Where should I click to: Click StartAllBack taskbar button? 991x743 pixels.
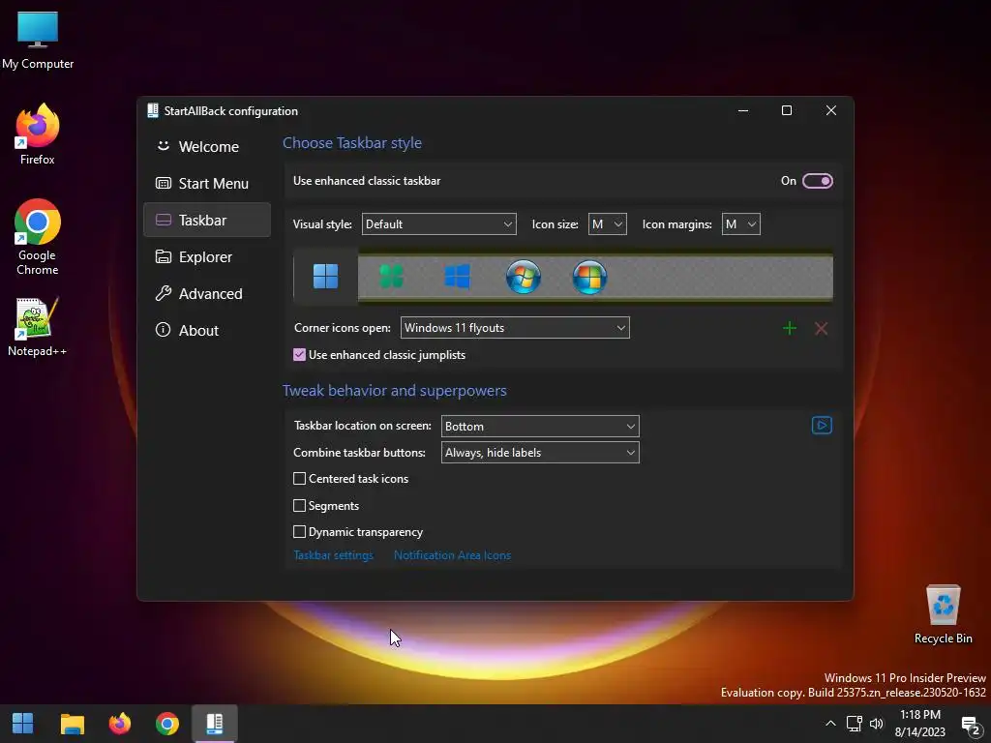coord(215,724)
